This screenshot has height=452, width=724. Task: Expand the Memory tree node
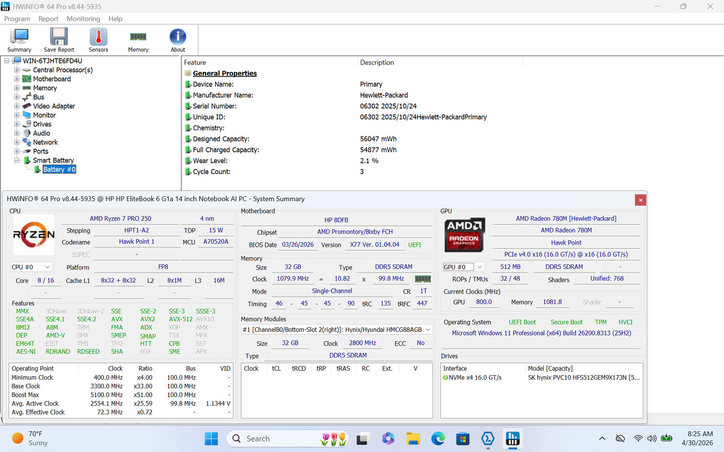[x=17, y=88]
